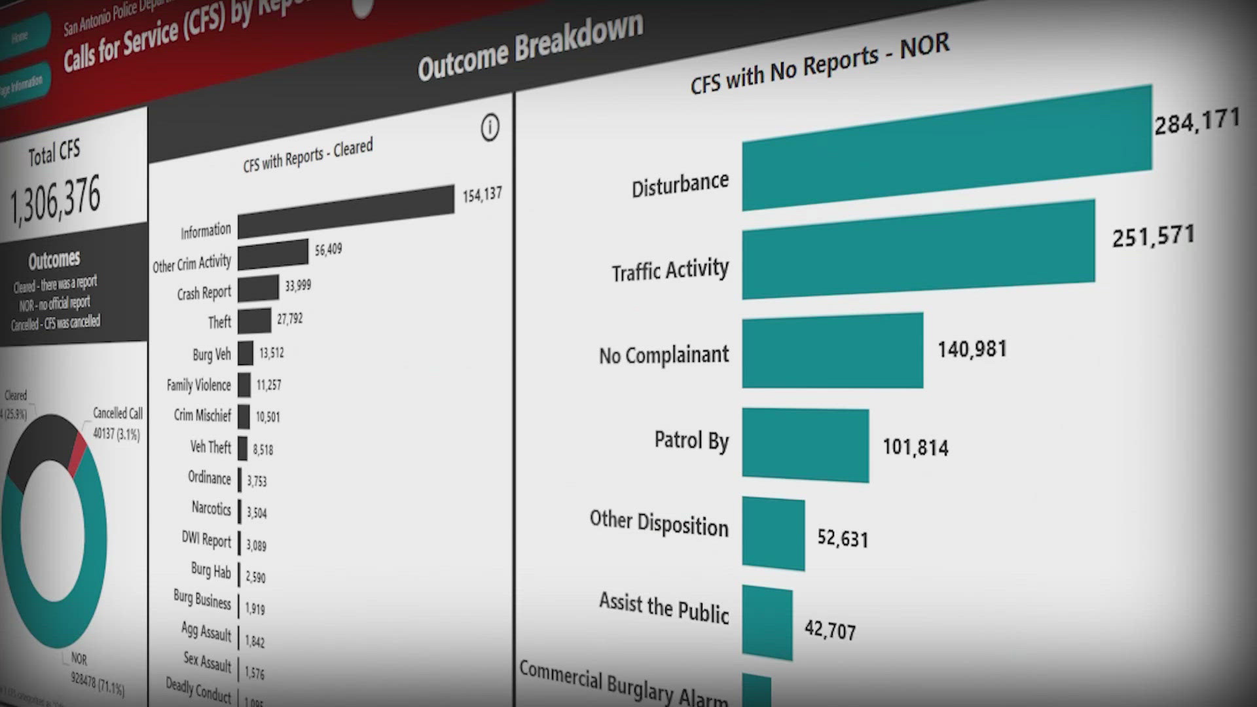The width and height of the screenshot is (1257, 707).
Task: Click the value '101,814'
Action: click(915, 447)
